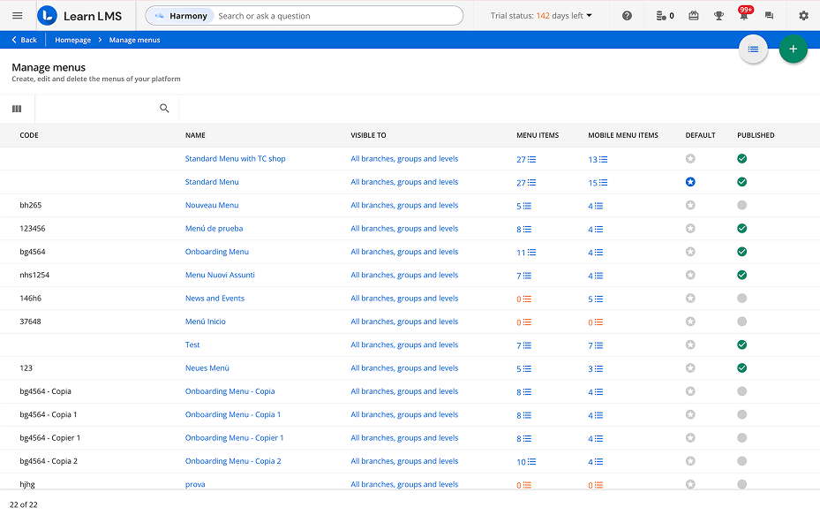Open notifications bell with 99+ badge
Viewport: 820px width, 515px height.
(744, 14)
